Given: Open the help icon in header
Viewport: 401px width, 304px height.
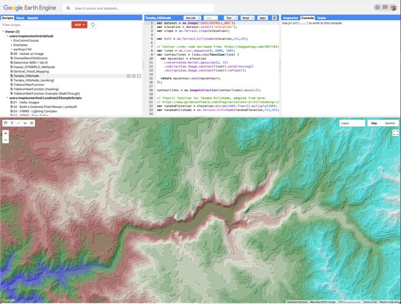Looking at the screenshot, I should 378,7.
